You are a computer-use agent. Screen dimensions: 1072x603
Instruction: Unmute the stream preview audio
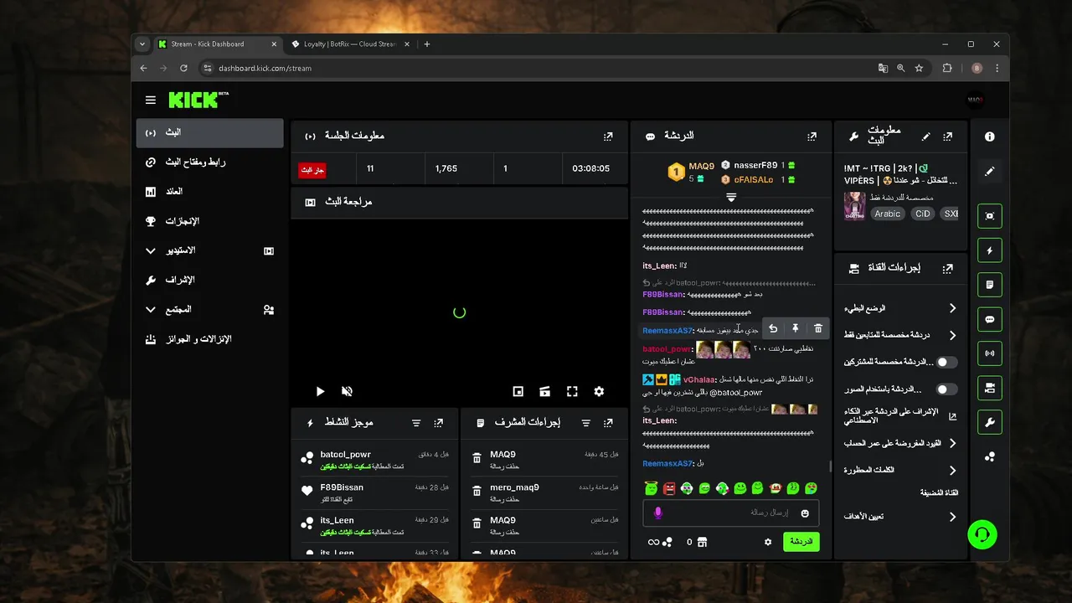coord(347,391)
